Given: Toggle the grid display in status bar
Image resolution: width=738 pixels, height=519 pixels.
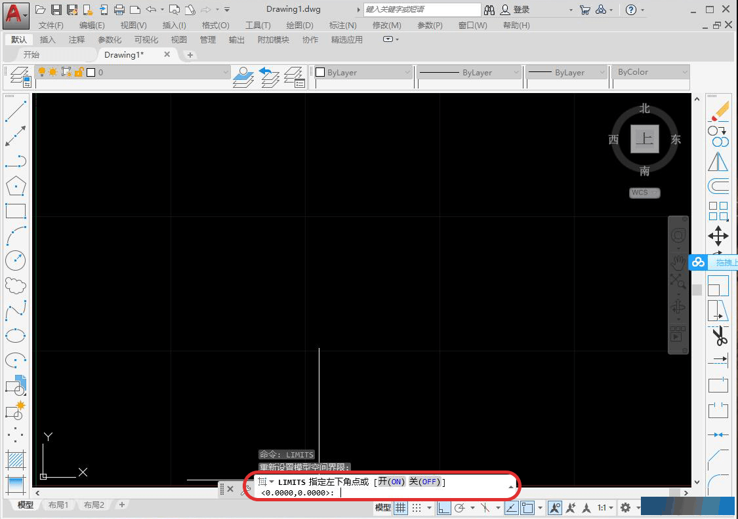Looking at the screenshot, I should [x=401, y=508].
